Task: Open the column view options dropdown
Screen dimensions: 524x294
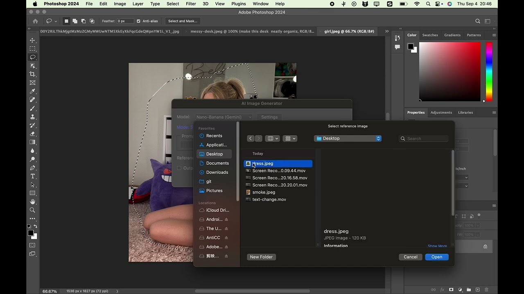Action: 272,138
